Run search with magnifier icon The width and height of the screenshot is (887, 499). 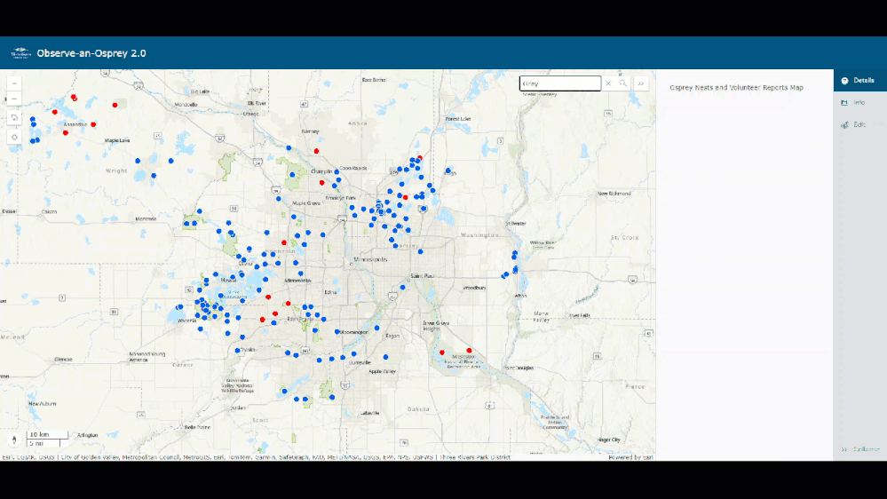click(622, 83)
